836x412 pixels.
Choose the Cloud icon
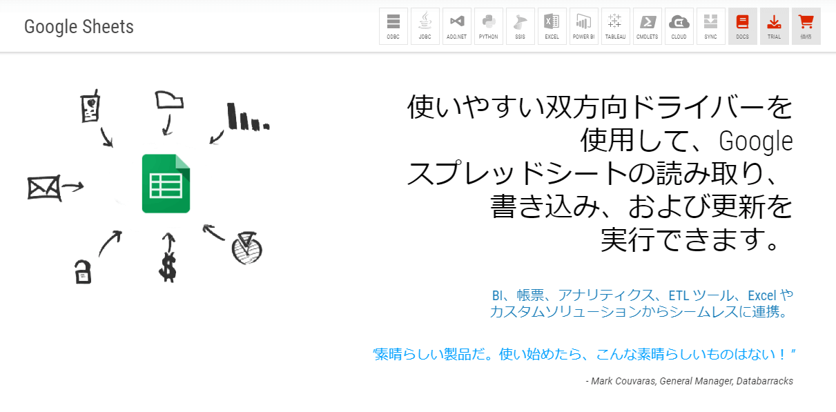[679, 26]
